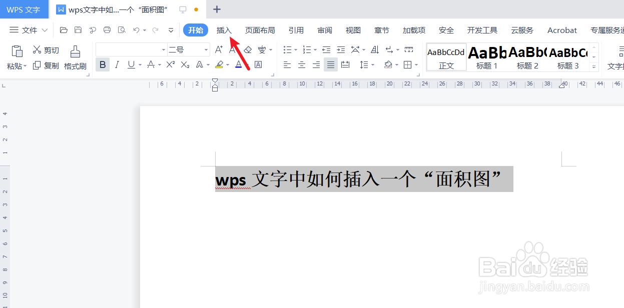Set right text alignment
The width and height of the screenshot is (624, 308).
pos(316,64)
